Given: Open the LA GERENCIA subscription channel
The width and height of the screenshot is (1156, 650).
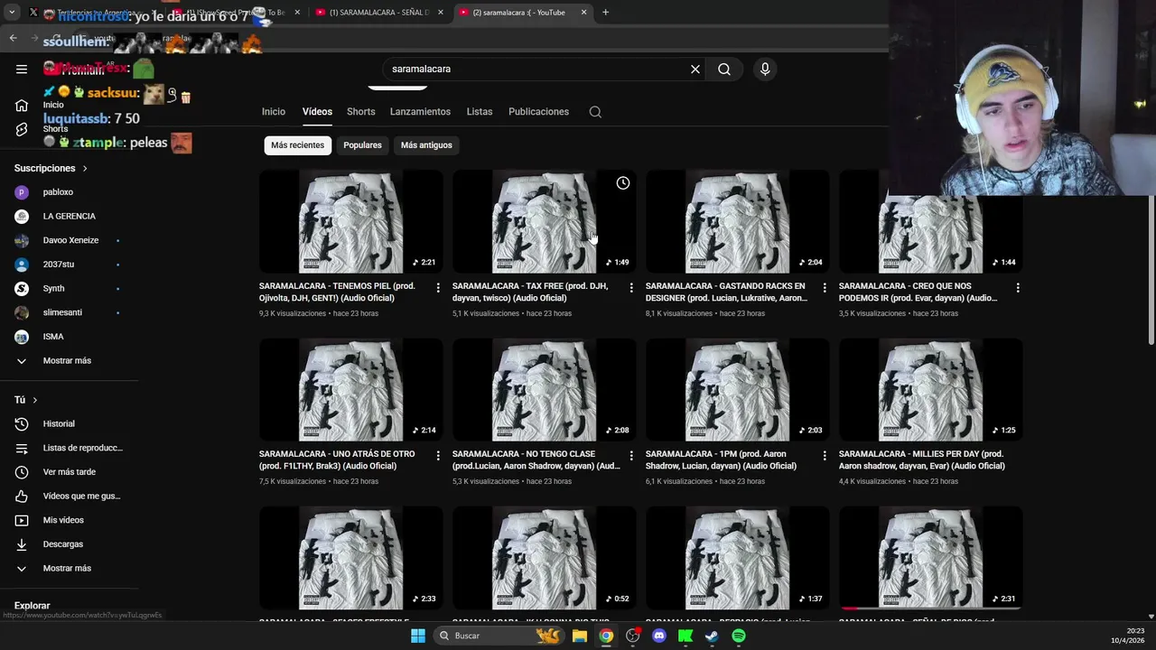Looking at the screenshot, I should (70, 217).
